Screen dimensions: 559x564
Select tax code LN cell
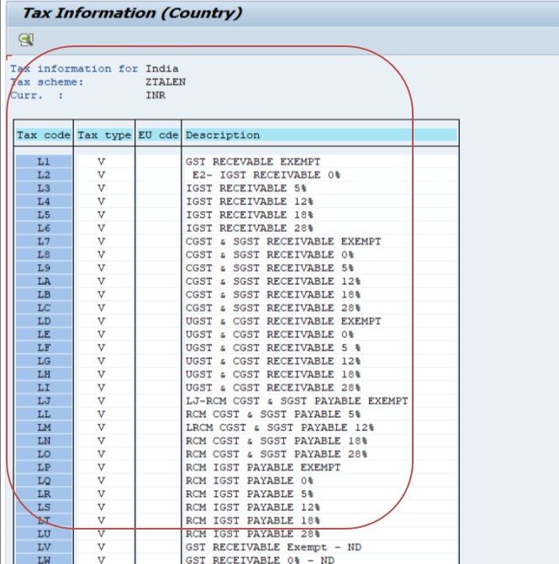click(x=44, y=441)
